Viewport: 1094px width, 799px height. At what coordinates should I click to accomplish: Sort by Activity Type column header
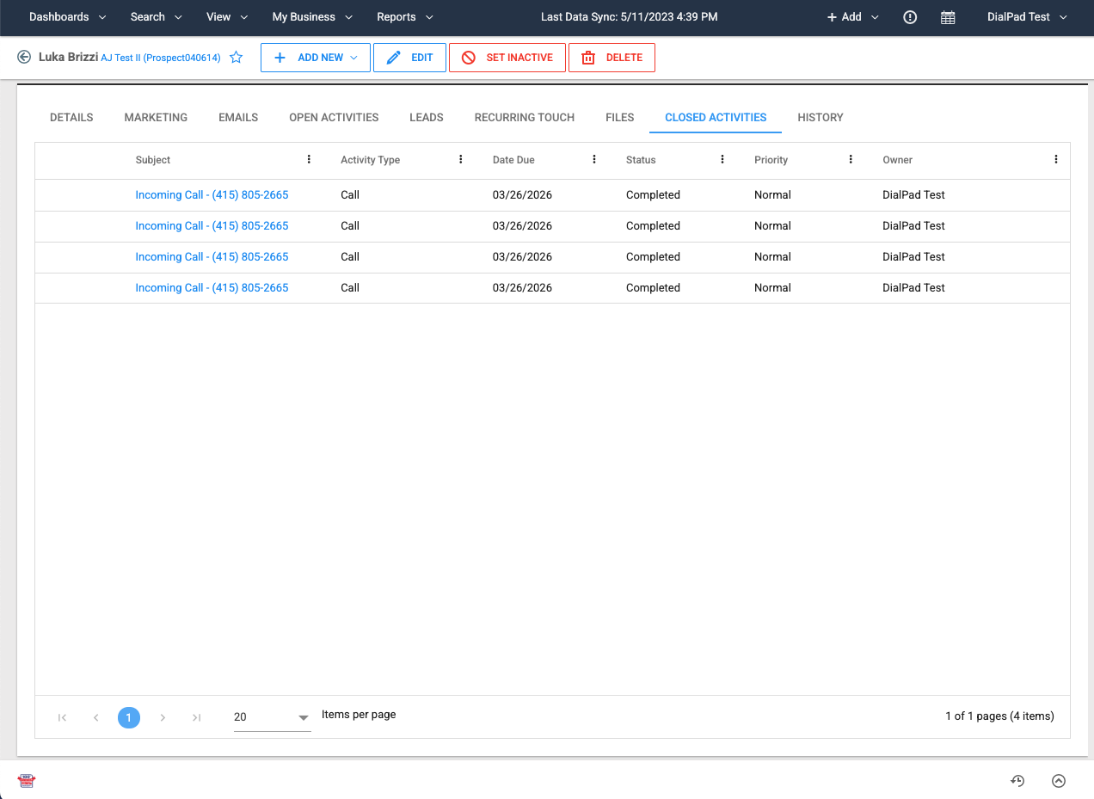pos(371,160)
